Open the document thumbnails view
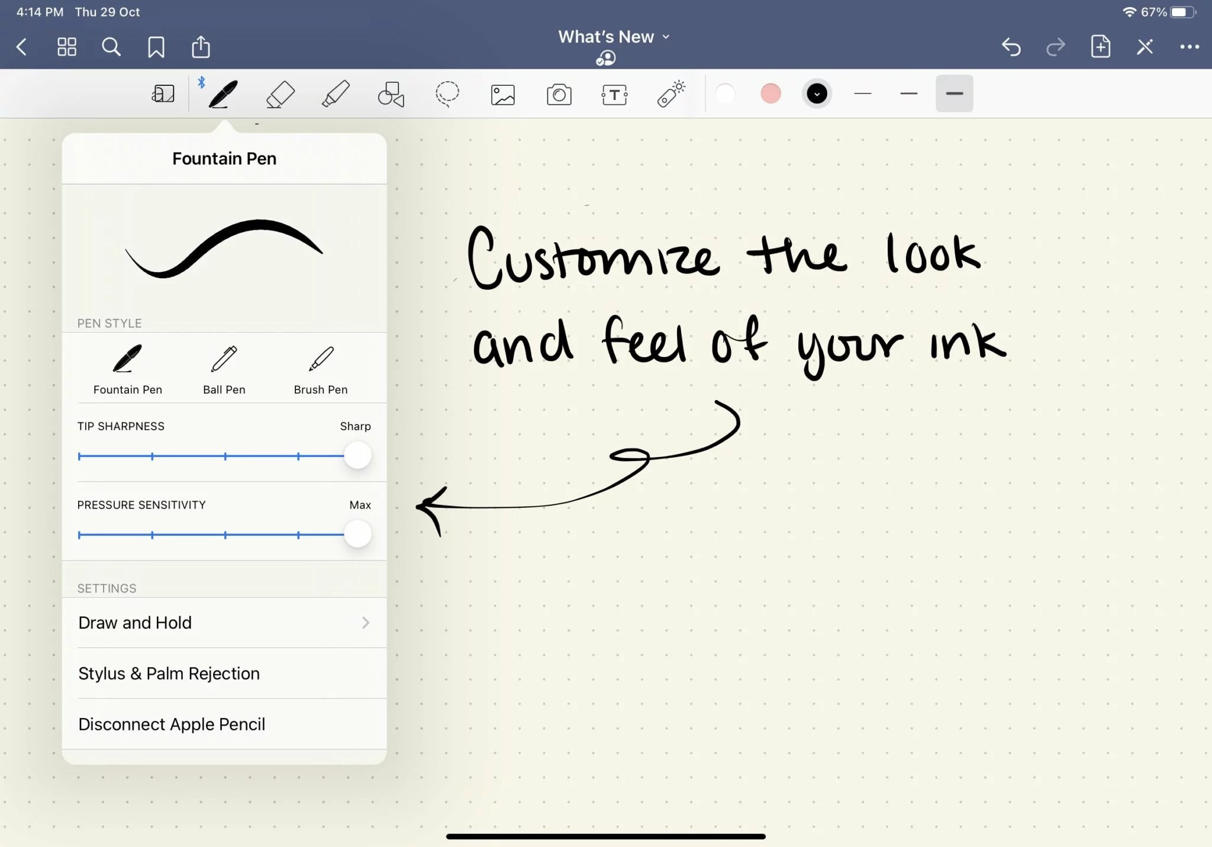This screenshot has height=847, width=1212. [x=66, y=47]
